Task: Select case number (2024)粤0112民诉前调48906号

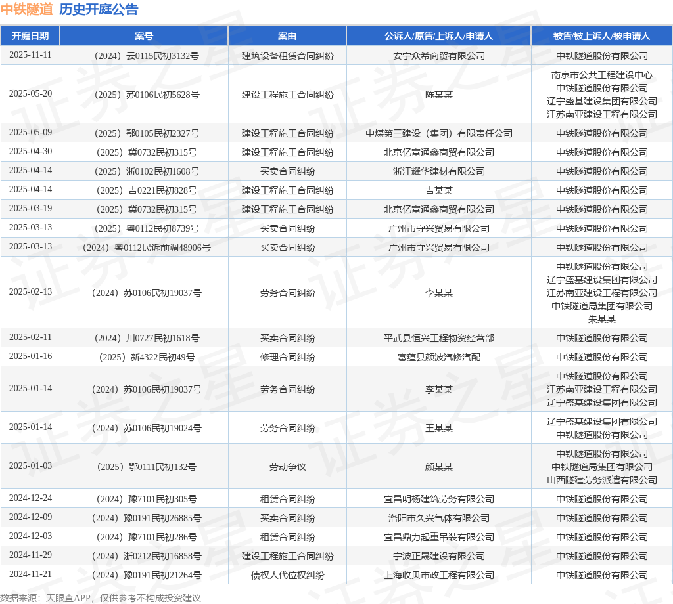Action: 147,248
